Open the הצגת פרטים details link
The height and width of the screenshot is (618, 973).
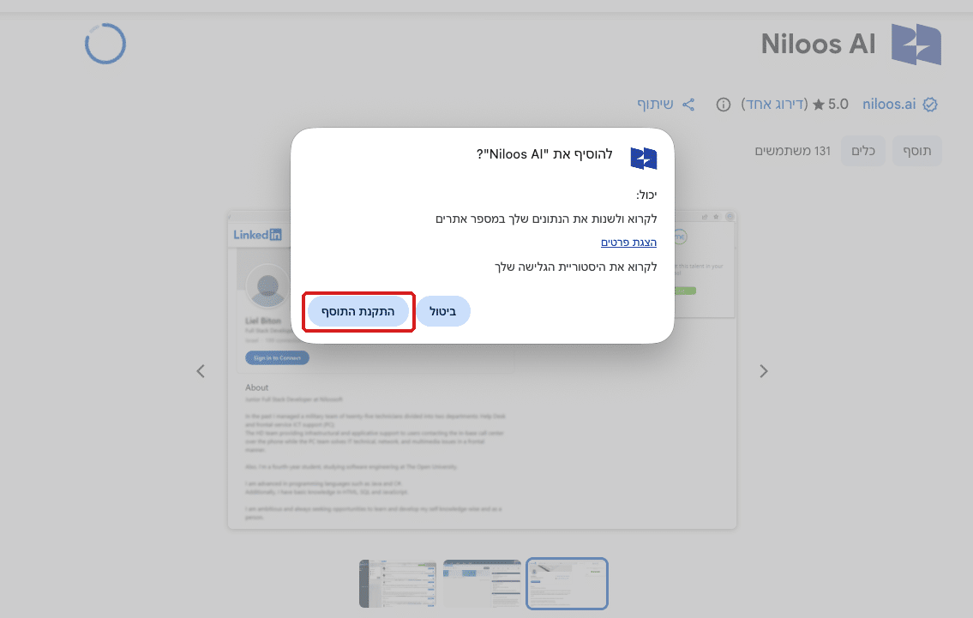628,242
